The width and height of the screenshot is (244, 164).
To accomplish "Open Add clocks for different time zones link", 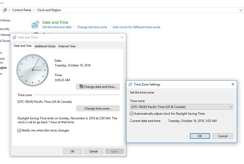I will point(136,27).
